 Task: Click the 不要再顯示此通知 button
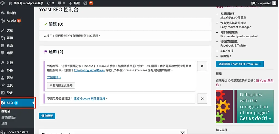(61, 86)
